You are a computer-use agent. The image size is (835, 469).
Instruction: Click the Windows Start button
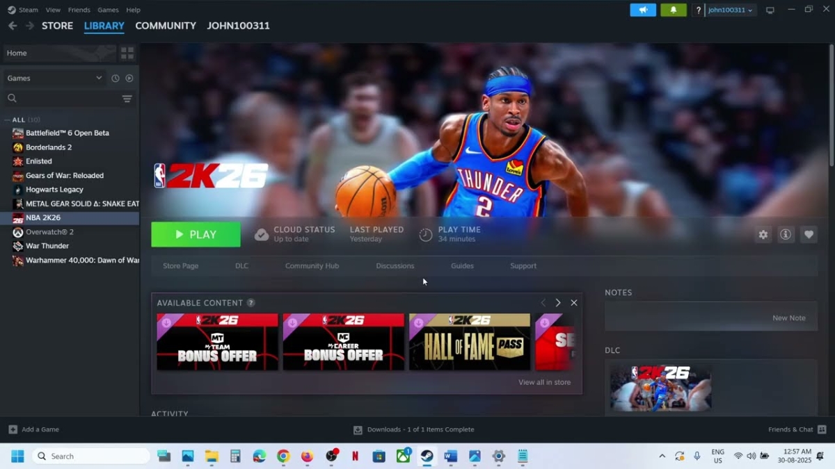(17, 456)
